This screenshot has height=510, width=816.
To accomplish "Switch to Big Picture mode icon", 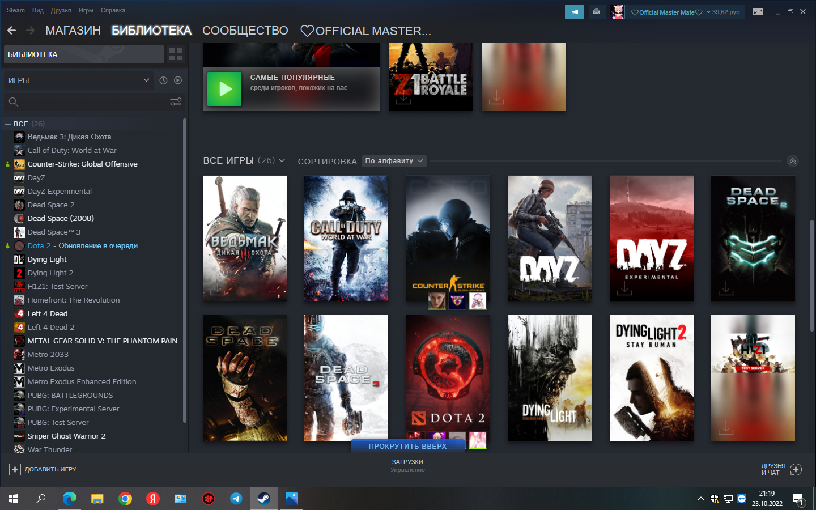I will (x=758, y=12).
